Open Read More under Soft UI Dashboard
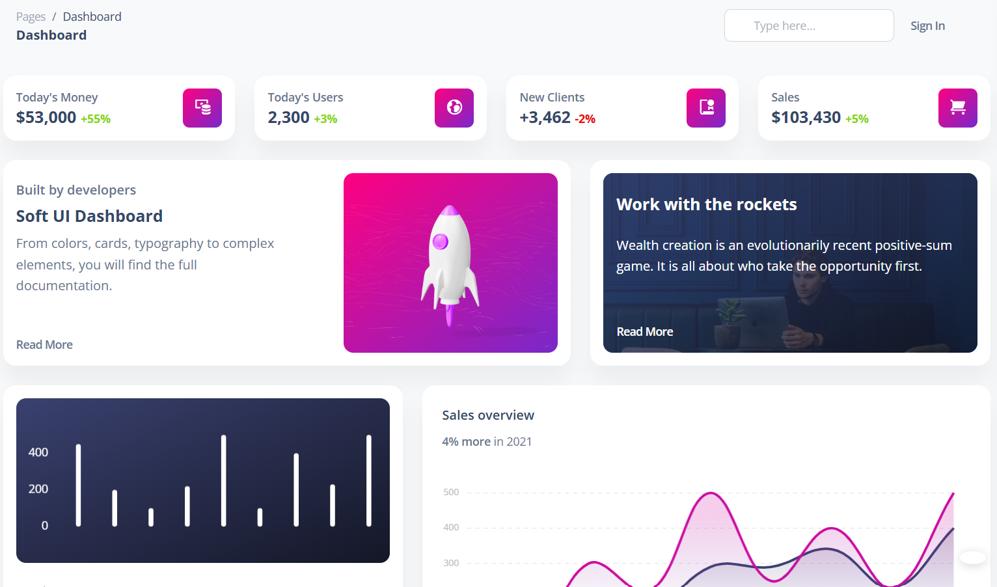Screen dimensions: 997x587 coord(44,345)
